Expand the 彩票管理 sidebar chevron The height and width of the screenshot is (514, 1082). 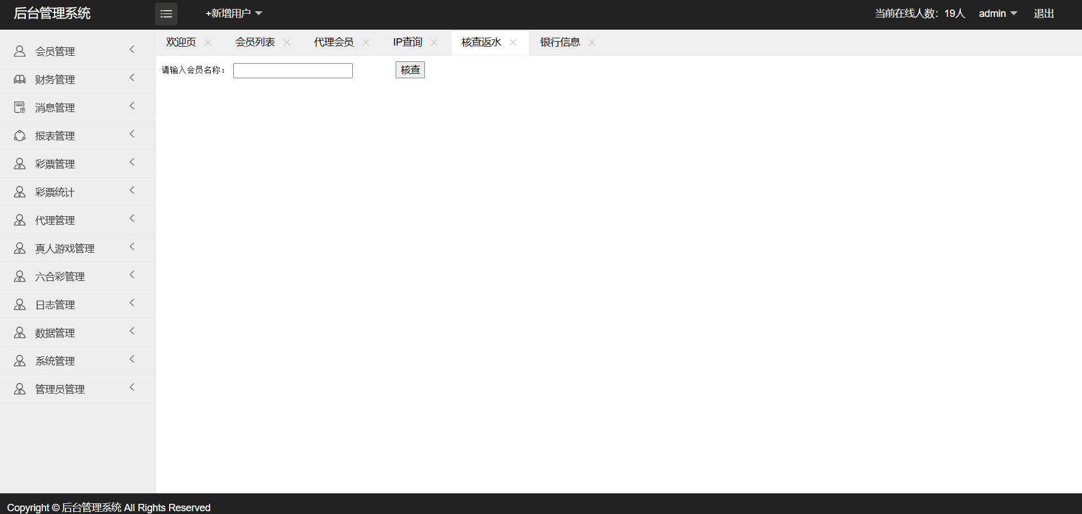[x=132, y=162]
